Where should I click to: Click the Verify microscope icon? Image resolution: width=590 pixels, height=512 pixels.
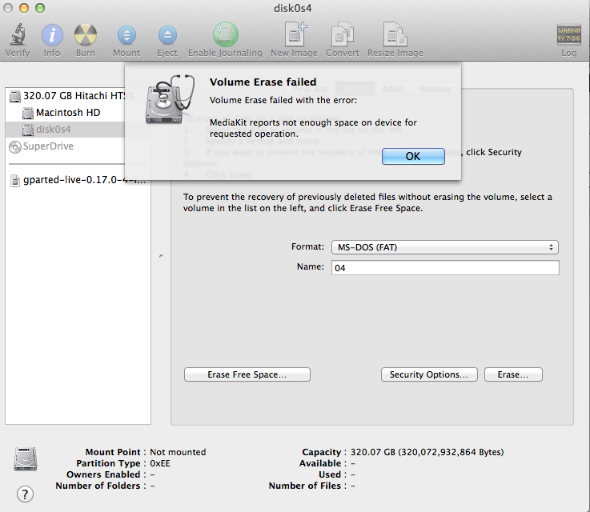click(x=18, y=34)
